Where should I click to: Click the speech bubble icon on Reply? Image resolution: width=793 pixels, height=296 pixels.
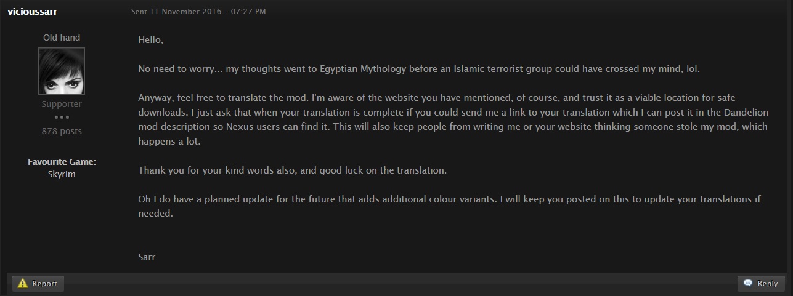click(x=748, y=284)
